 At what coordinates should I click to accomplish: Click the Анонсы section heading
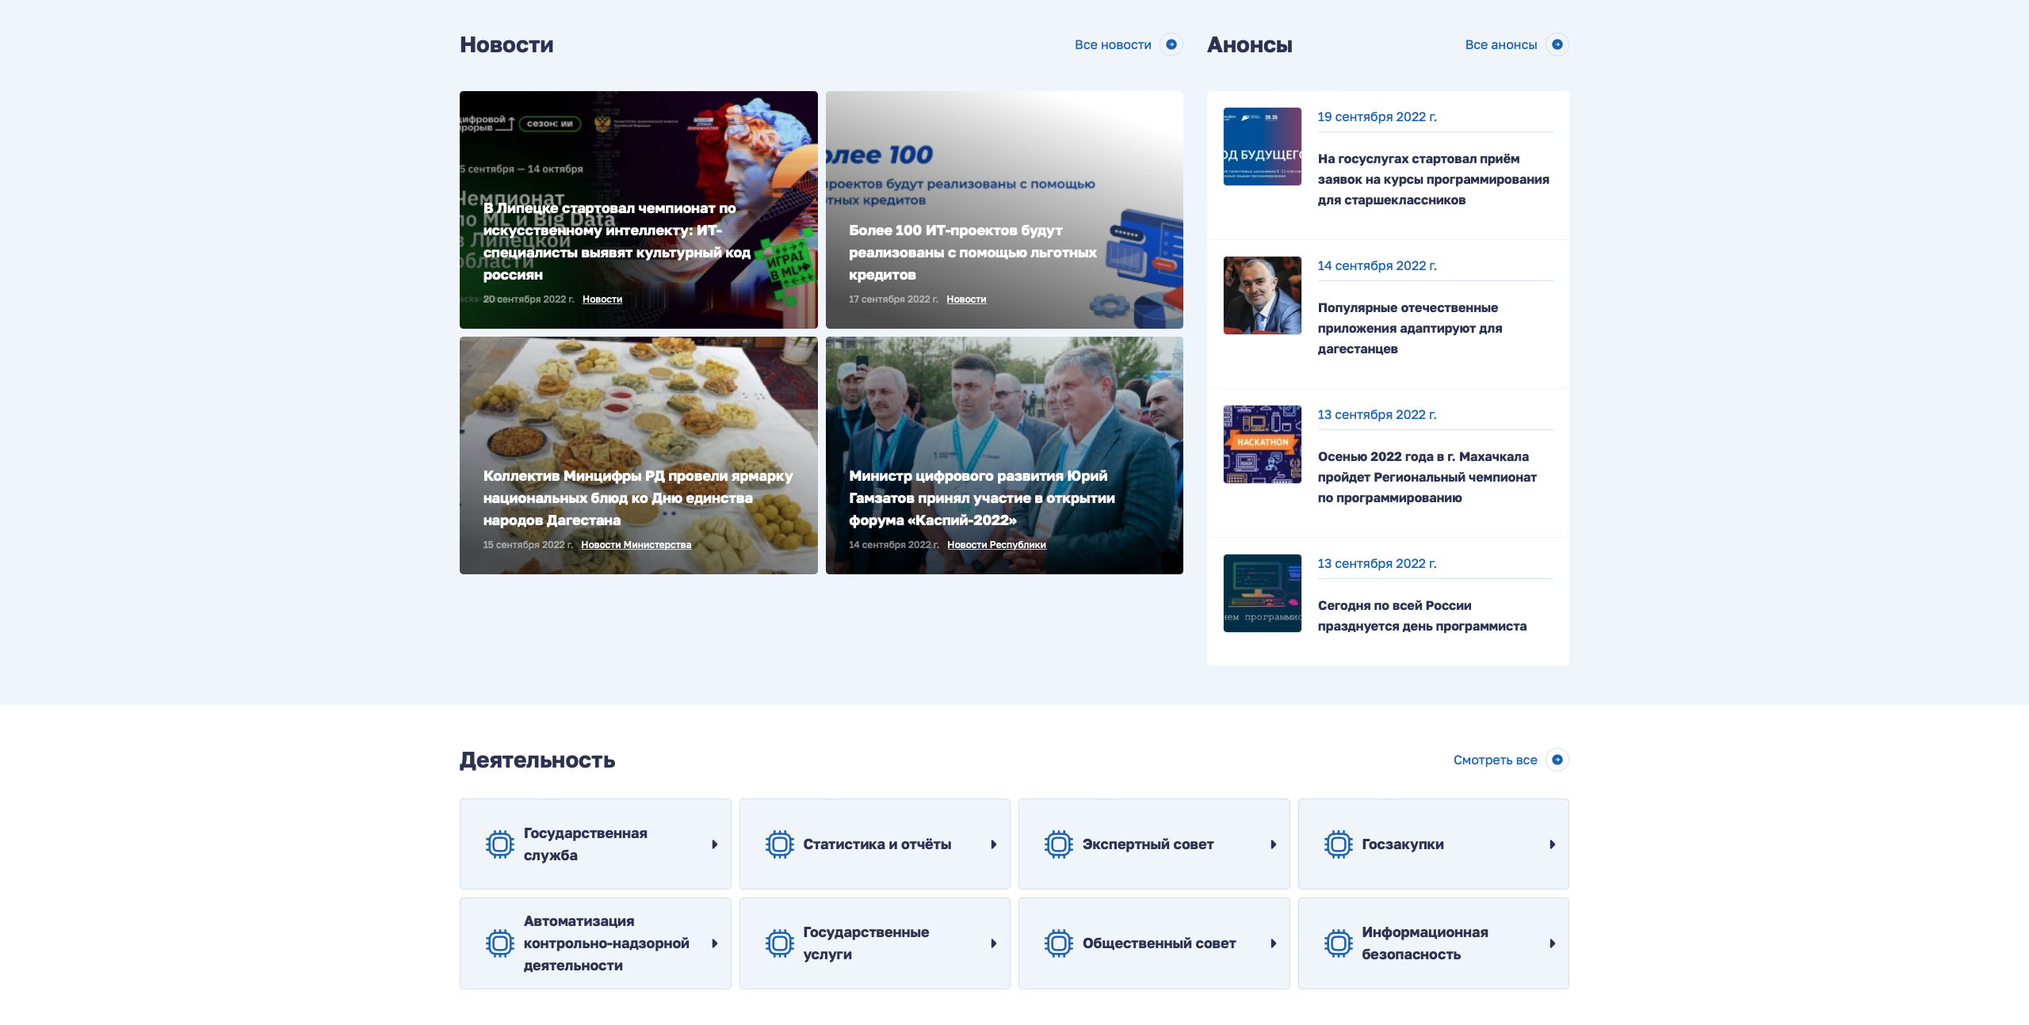pos(1249,45)
